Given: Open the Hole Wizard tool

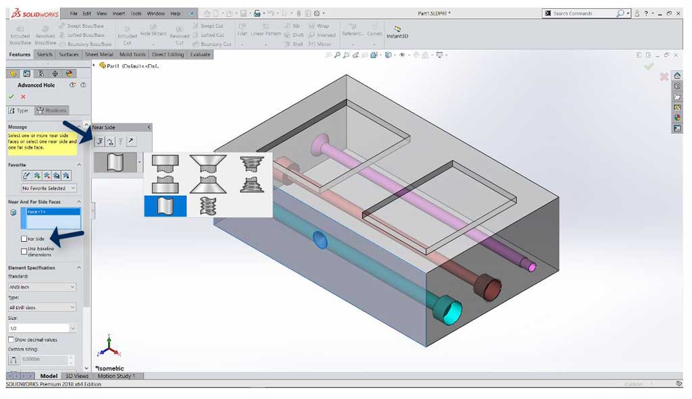Looking at the screenshot, I should click(x=153, y=30).
